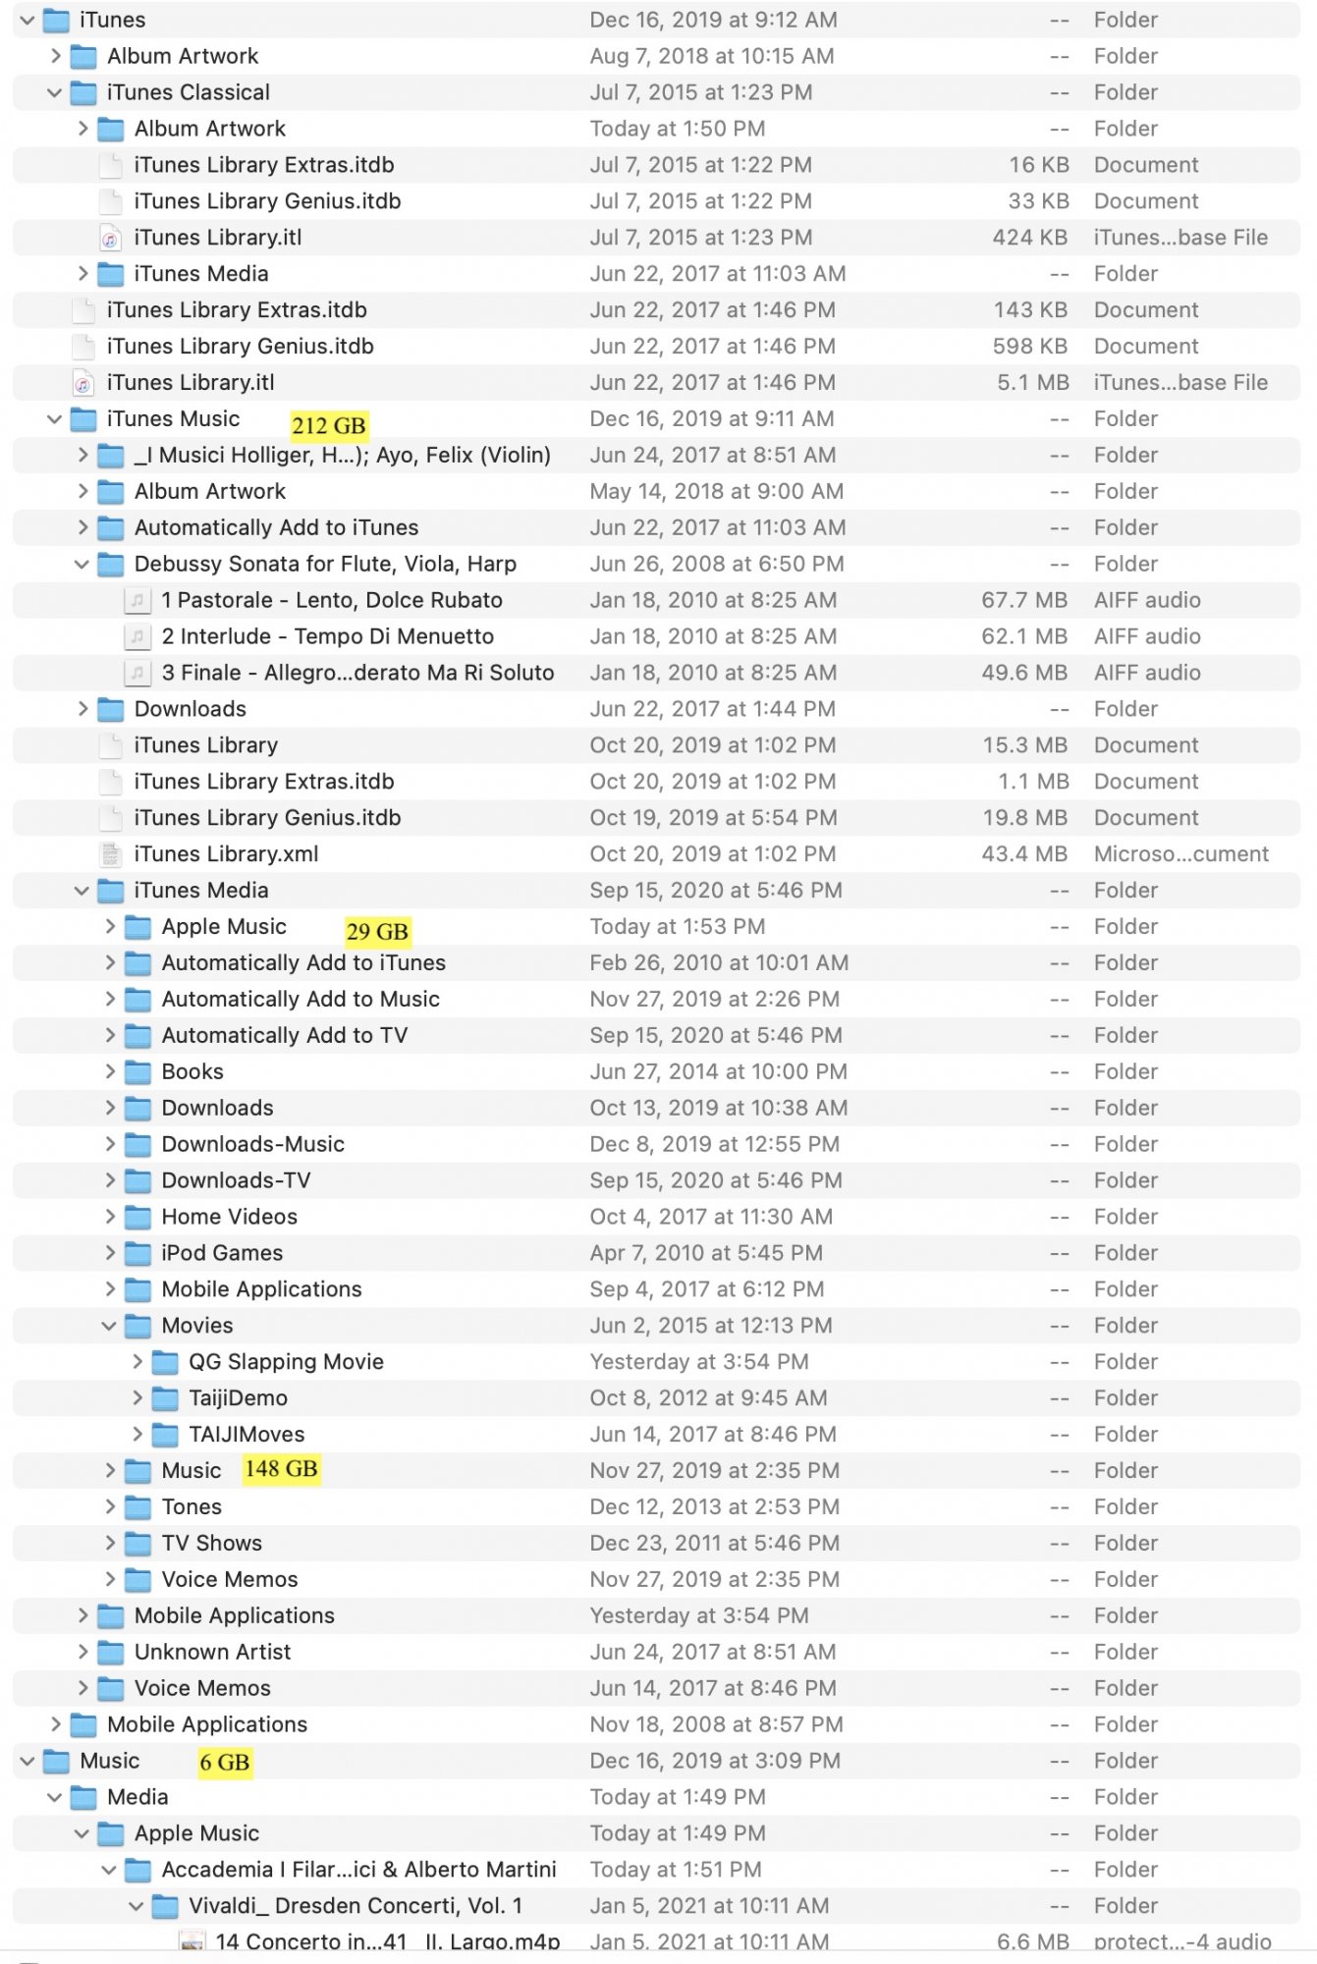
Task: Click the Downloads-Music folder icon
Action: [x=138, y=1144]
